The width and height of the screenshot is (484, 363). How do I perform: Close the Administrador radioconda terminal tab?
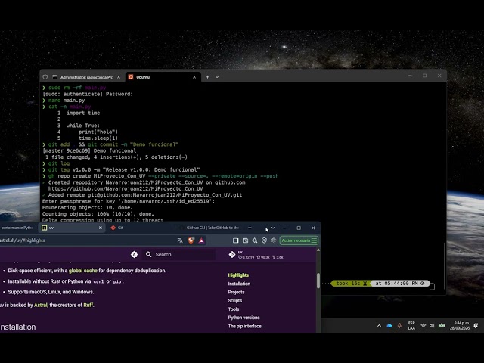click(119, 77)
